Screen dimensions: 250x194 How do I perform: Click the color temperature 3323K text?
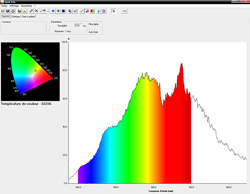26,104
